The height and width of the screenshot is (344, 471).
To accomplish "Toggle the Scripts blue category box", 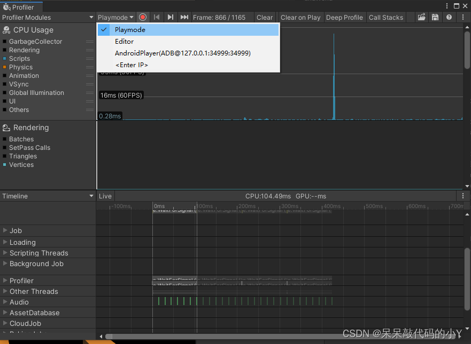I will 4,59.
